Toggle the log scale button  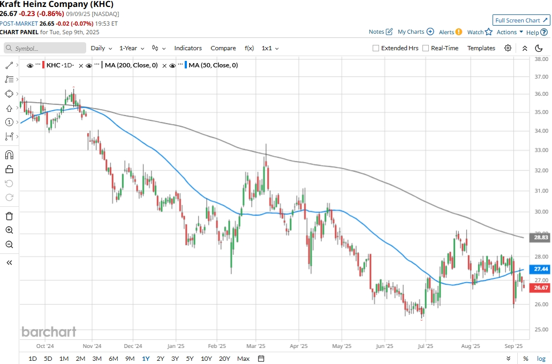[541, 359]
